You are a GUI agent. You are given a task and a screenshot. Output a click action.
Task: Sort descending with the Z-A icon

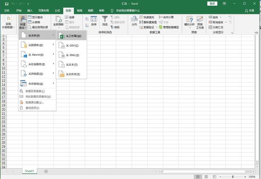pos(87,25)
